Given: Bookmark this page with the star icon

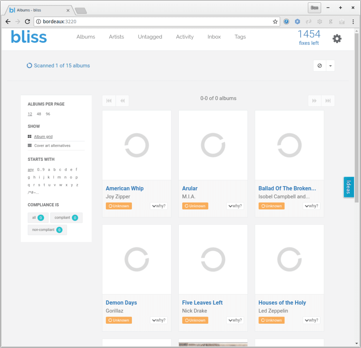Looking at the screenshot, I should click(x=275, y=22).
